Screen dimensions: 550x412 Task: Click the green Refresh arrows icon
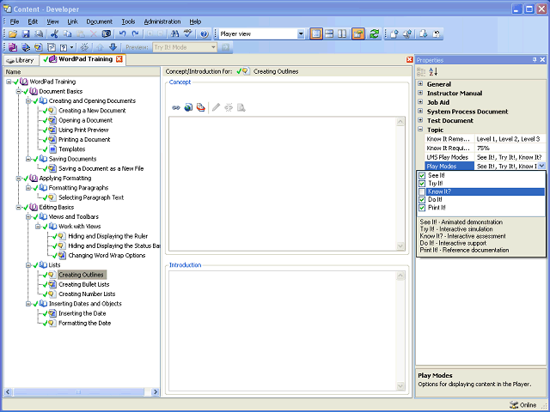[x=375, y=34]
